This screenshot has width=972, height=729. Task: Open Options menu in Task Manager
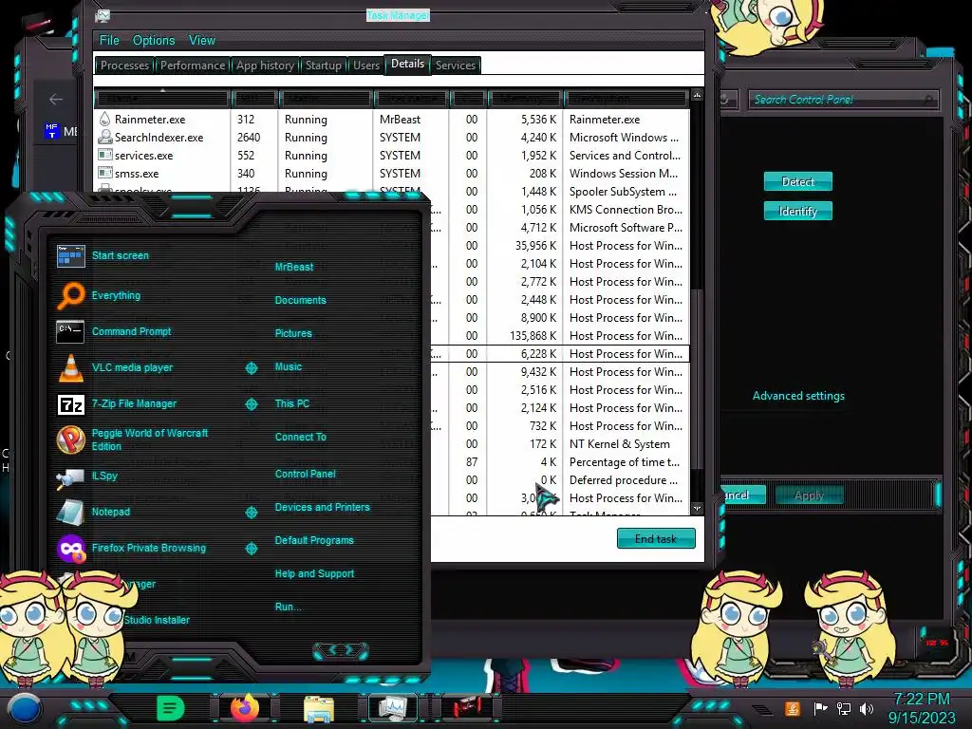point(154,40)
